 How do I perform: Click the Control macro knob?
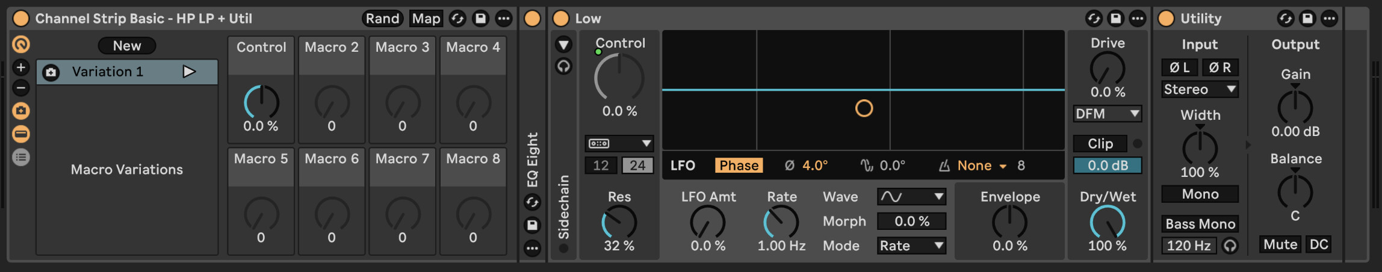pos(261,102)
